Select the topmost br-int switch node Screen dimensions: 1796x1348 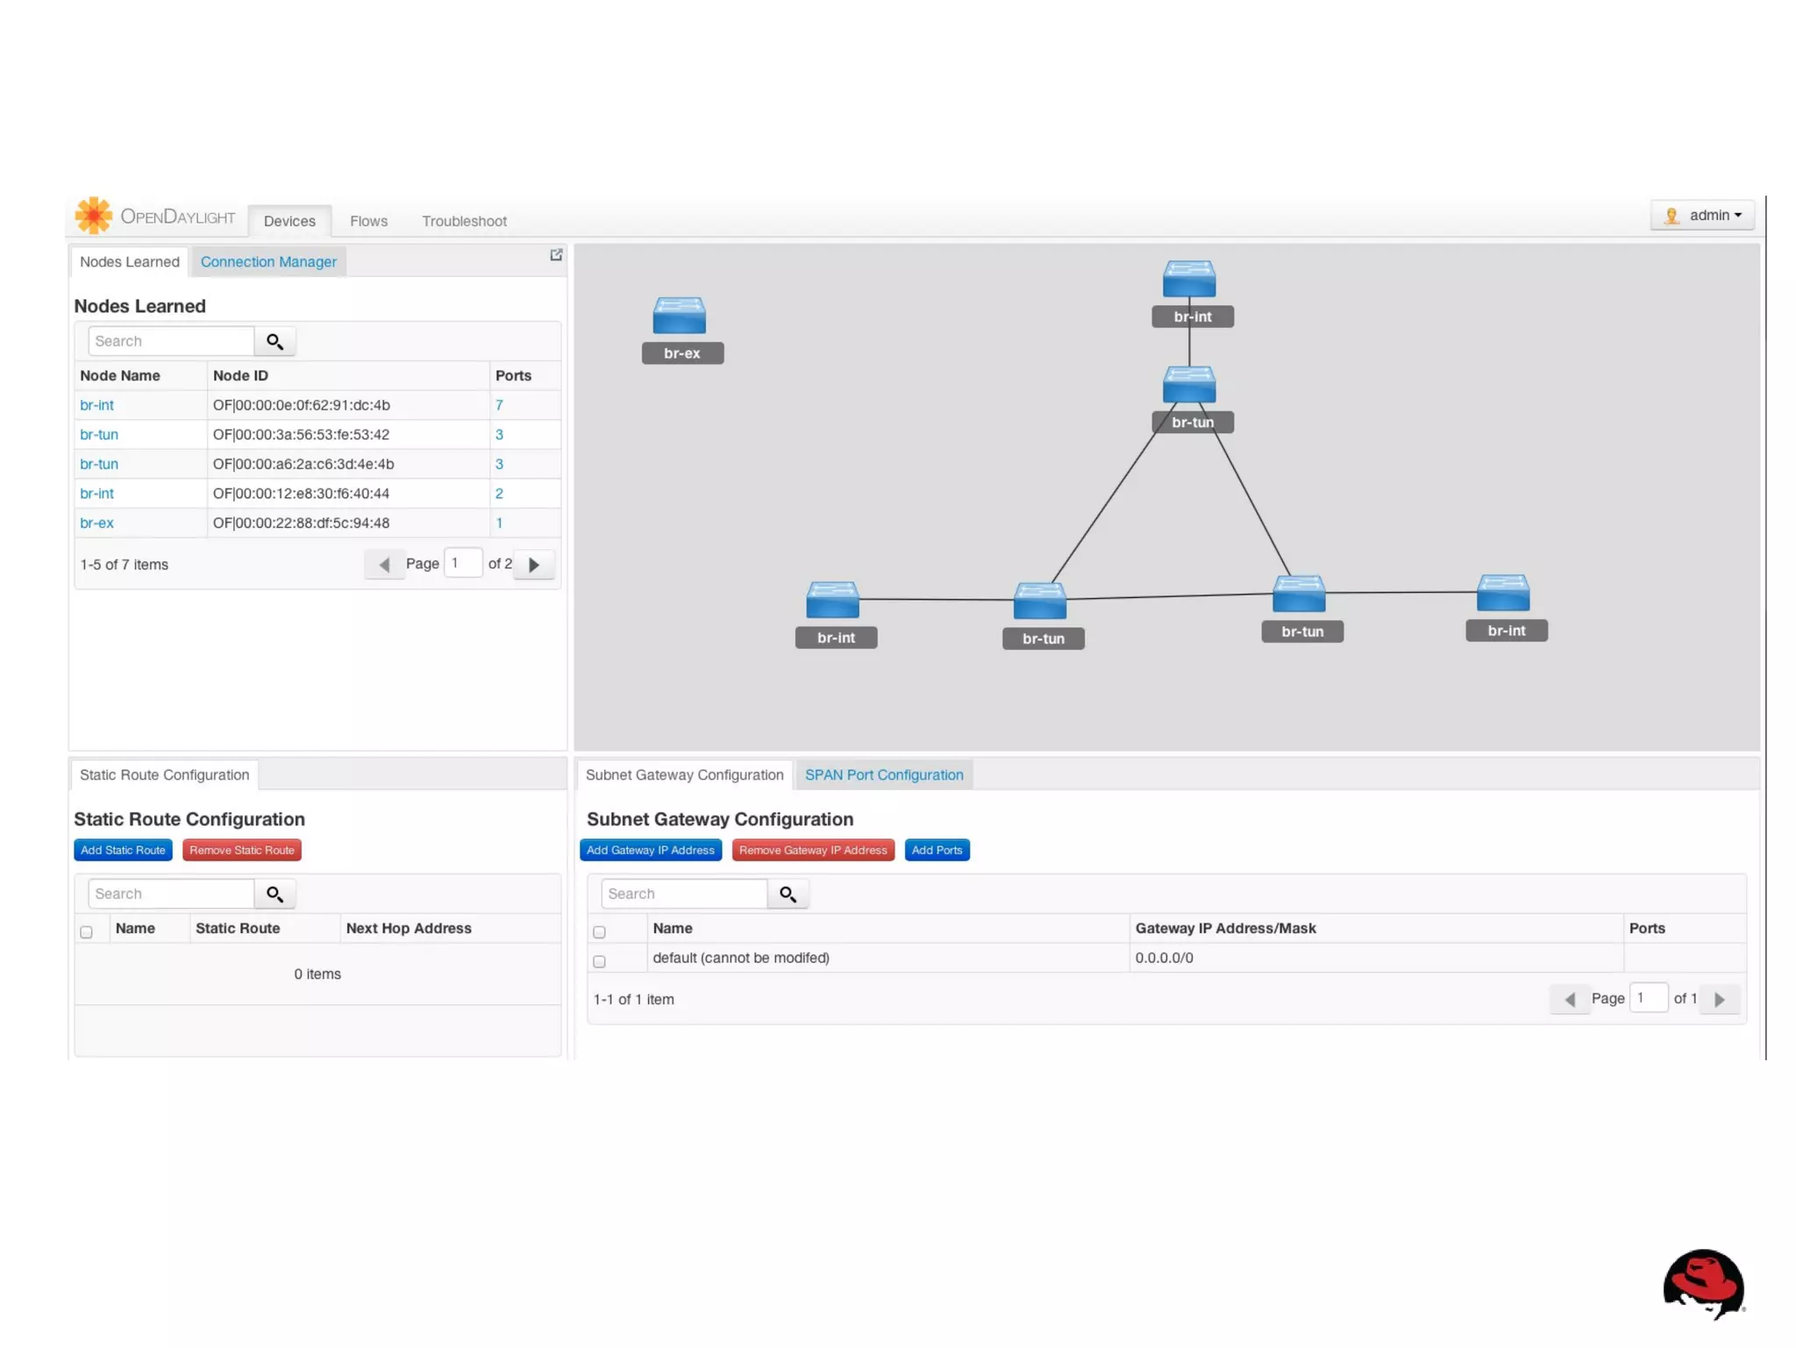(x=1188, y=280)
